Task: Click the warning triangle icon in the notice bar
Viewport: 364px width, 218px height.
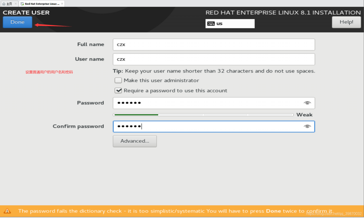Action: pyautogui.click(x=7, y=211)
